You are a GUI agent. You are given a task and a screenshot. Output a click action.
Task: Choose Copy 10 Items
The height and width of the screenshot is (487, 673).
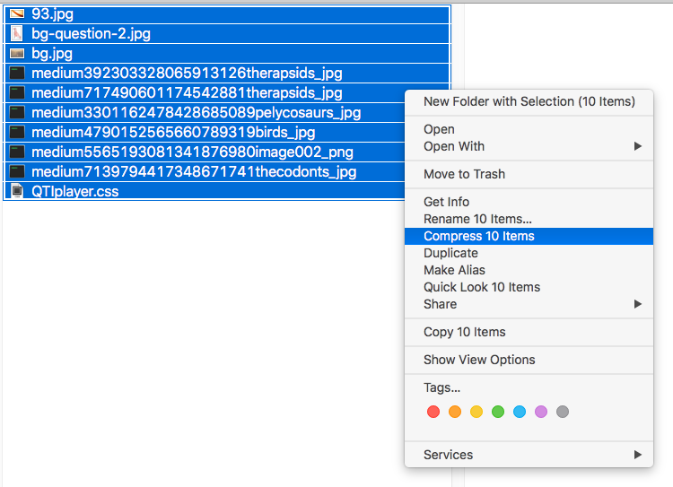[x=529, y=332]
